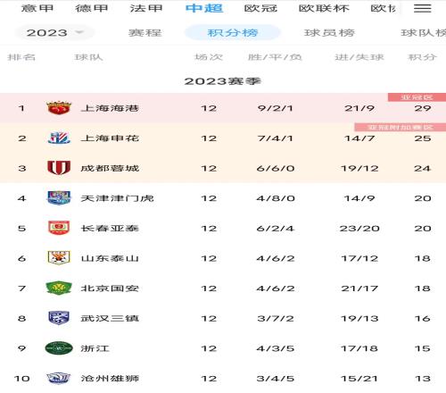Expand the 2023 season dropdown
Image resolution: width=446 pixels, height=393 pixels.
click(54, 32)
